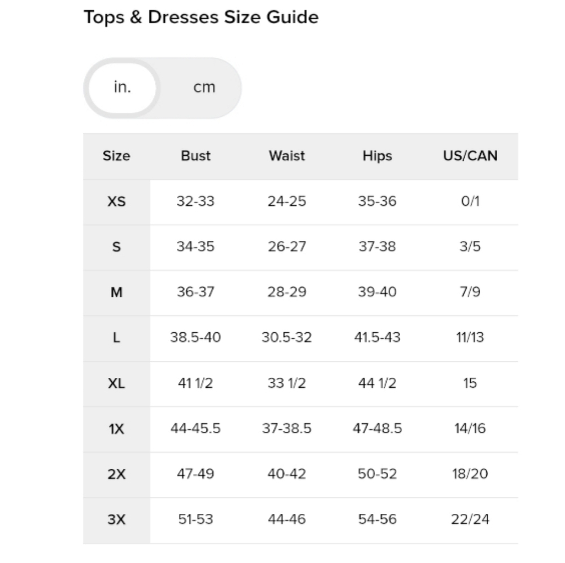The height and width of the screenshot is (563, 565).
Task: Click the Waist column header
Action: pos(287,156)
